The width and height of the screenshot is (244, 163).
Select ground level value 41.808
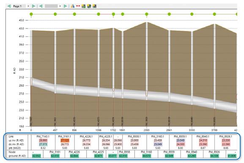click(x=232, y=156)
